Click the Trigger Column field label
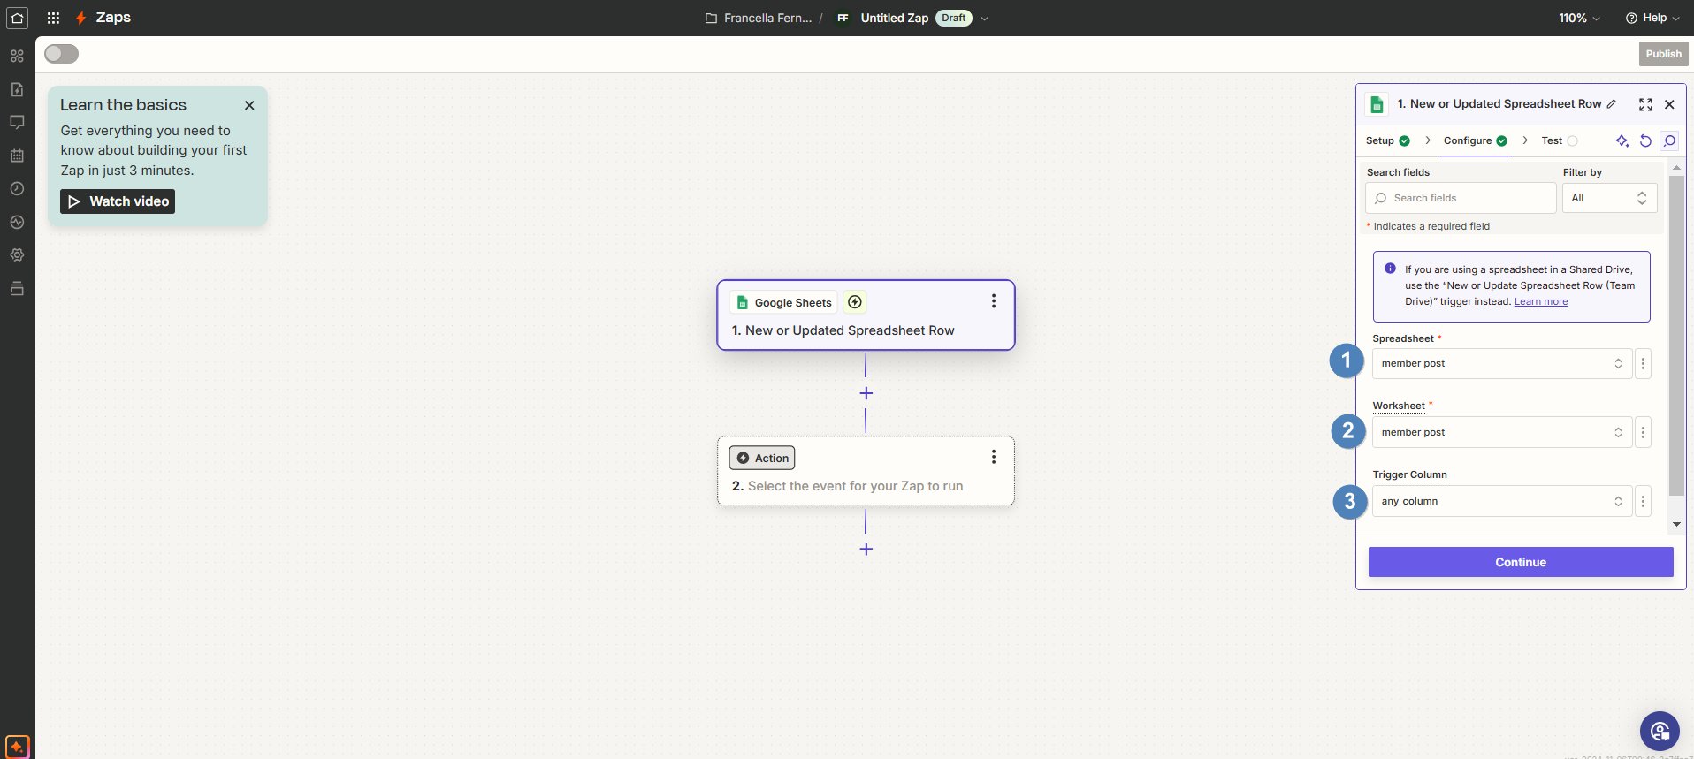The image size is (1694, 759). pyautogui.click(x=1409, y=474)
